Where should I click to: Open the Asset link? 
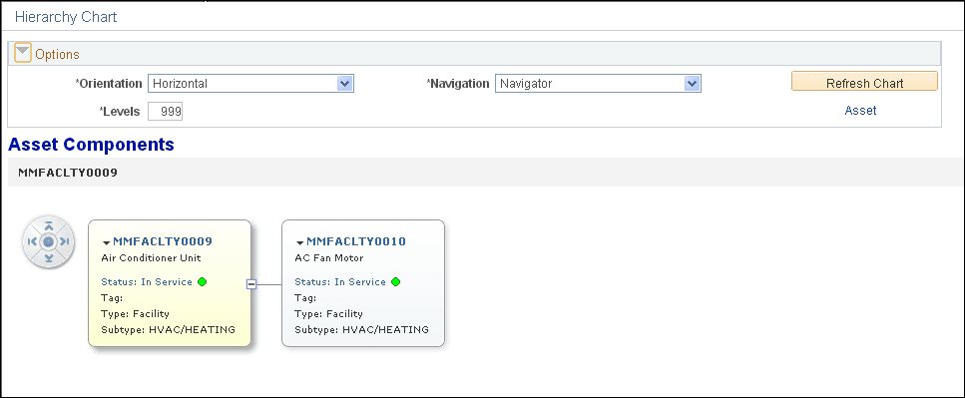coord(860,111)
